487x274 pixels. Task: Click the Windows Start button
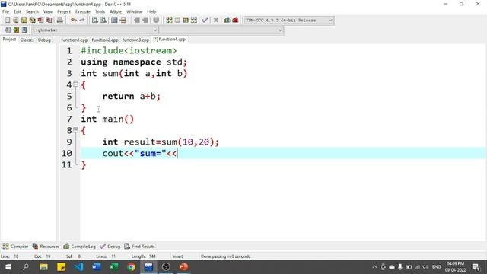8,267
